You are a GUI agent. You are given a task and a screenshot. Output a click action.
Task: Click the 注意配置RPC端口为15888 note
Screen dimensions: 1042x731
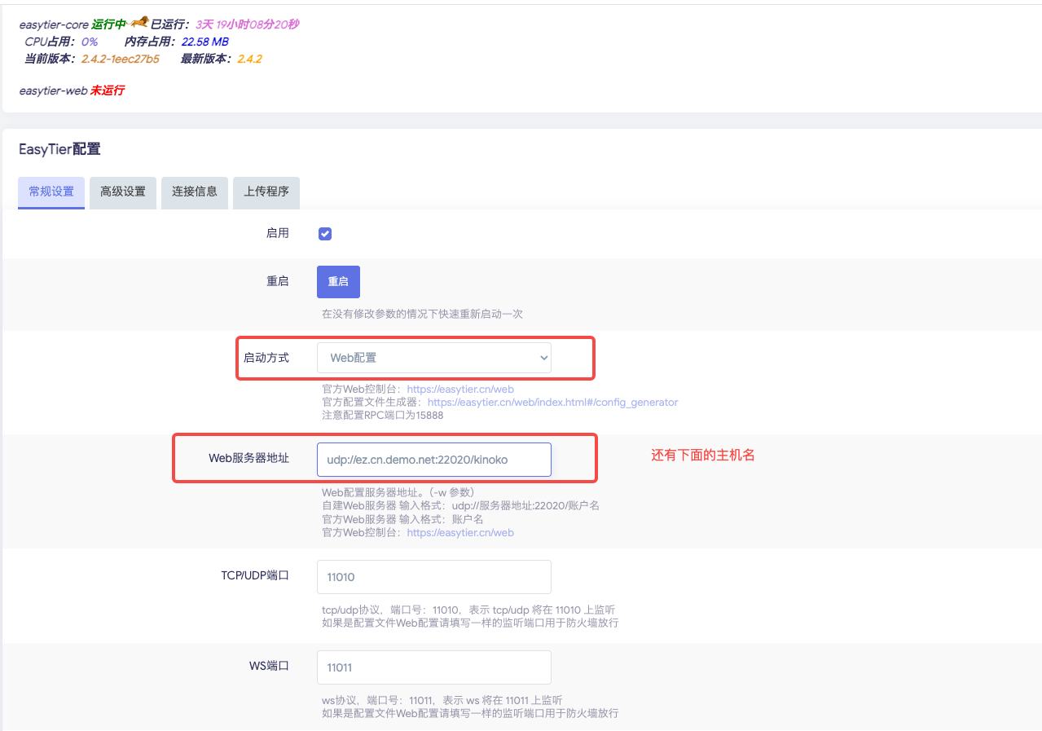tap(382, 416)
